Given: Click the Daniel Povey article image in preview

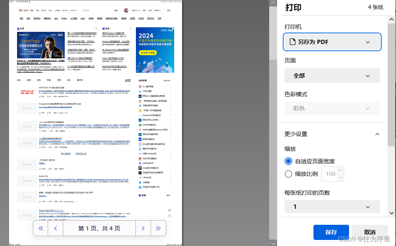Looking at the screenshot, I should 41,45.
